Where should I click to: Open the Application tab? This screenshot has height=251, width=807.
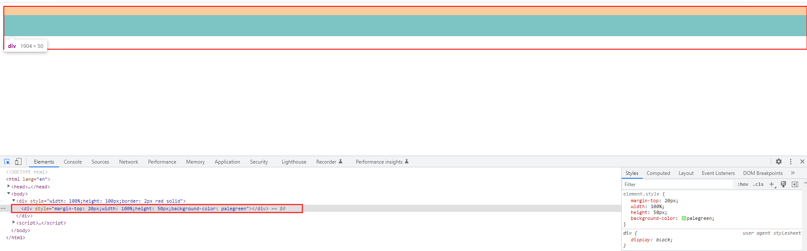[x=227, y=162]
